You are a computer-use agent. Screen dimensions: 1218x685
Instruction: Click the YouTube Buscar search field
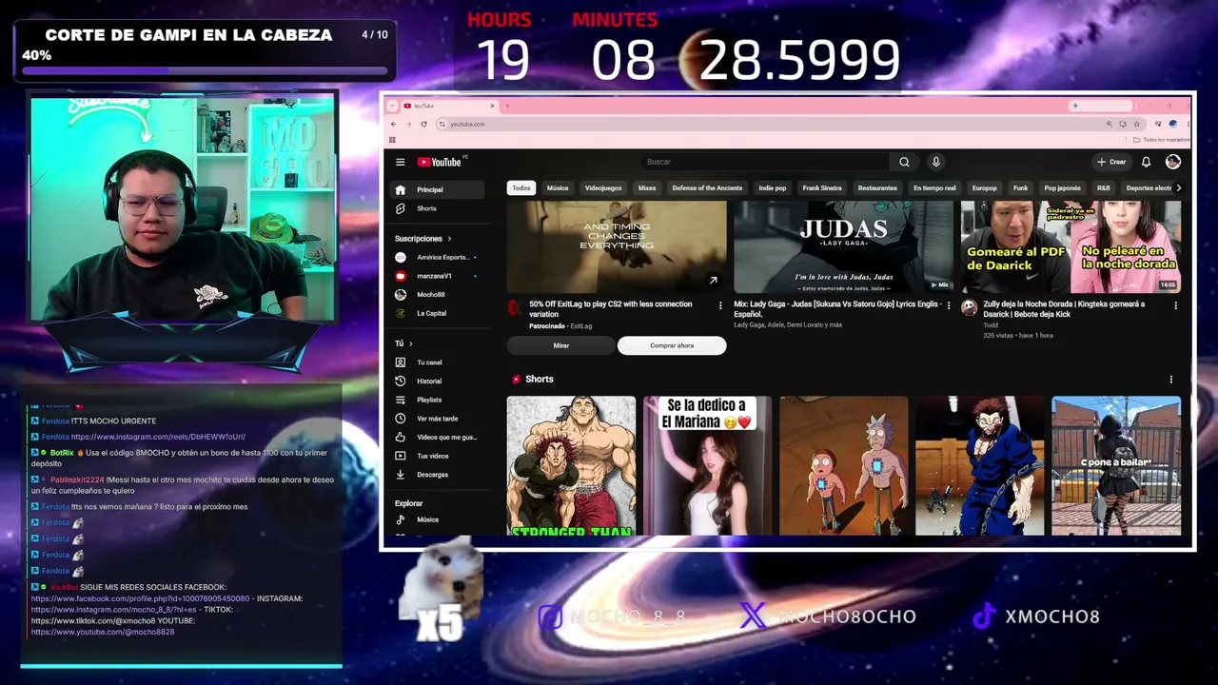pos(766,162)
